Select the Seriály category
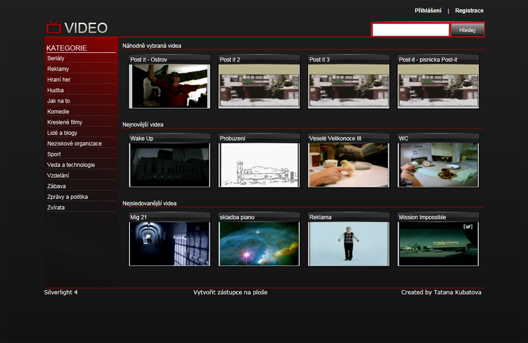 click(x=55, y=58)
